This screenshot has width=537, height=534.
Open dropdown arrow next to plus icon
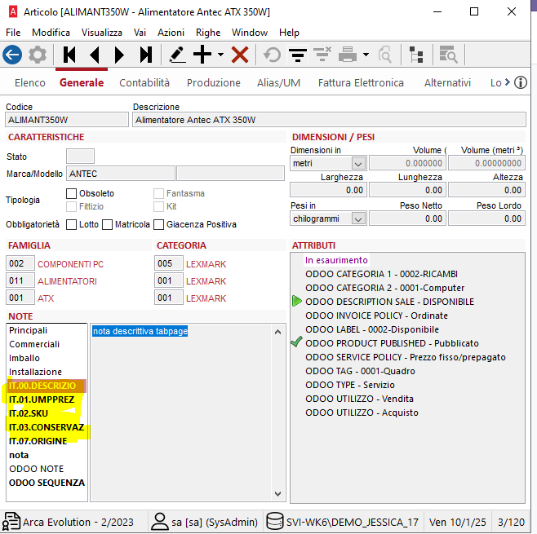220,55
